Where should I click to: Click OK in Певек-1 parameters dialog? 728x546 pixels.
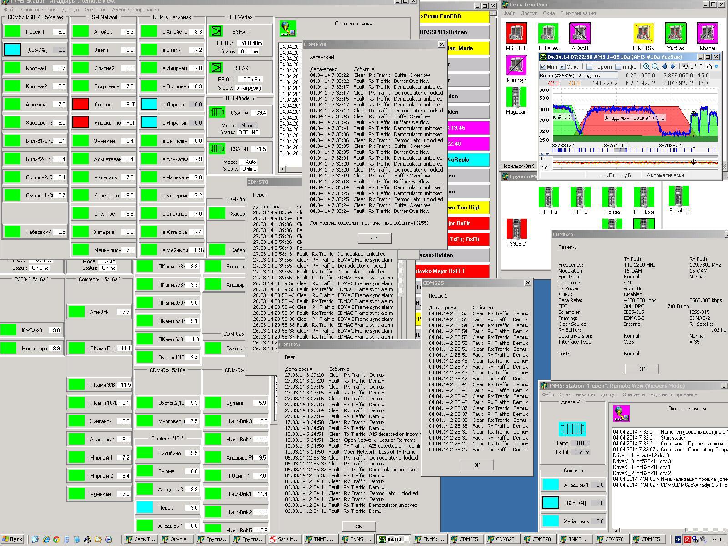pyautogui.click(x=642, y=369)
